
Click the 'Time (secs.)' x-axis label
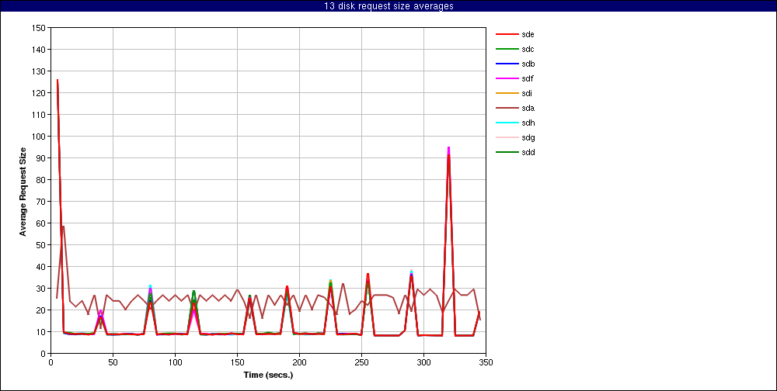268,375
